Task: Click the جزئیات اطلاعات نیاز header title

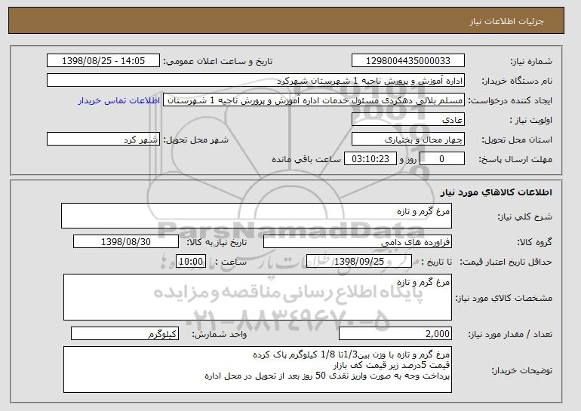Action: pyautogui.click(x=506, y=21)
